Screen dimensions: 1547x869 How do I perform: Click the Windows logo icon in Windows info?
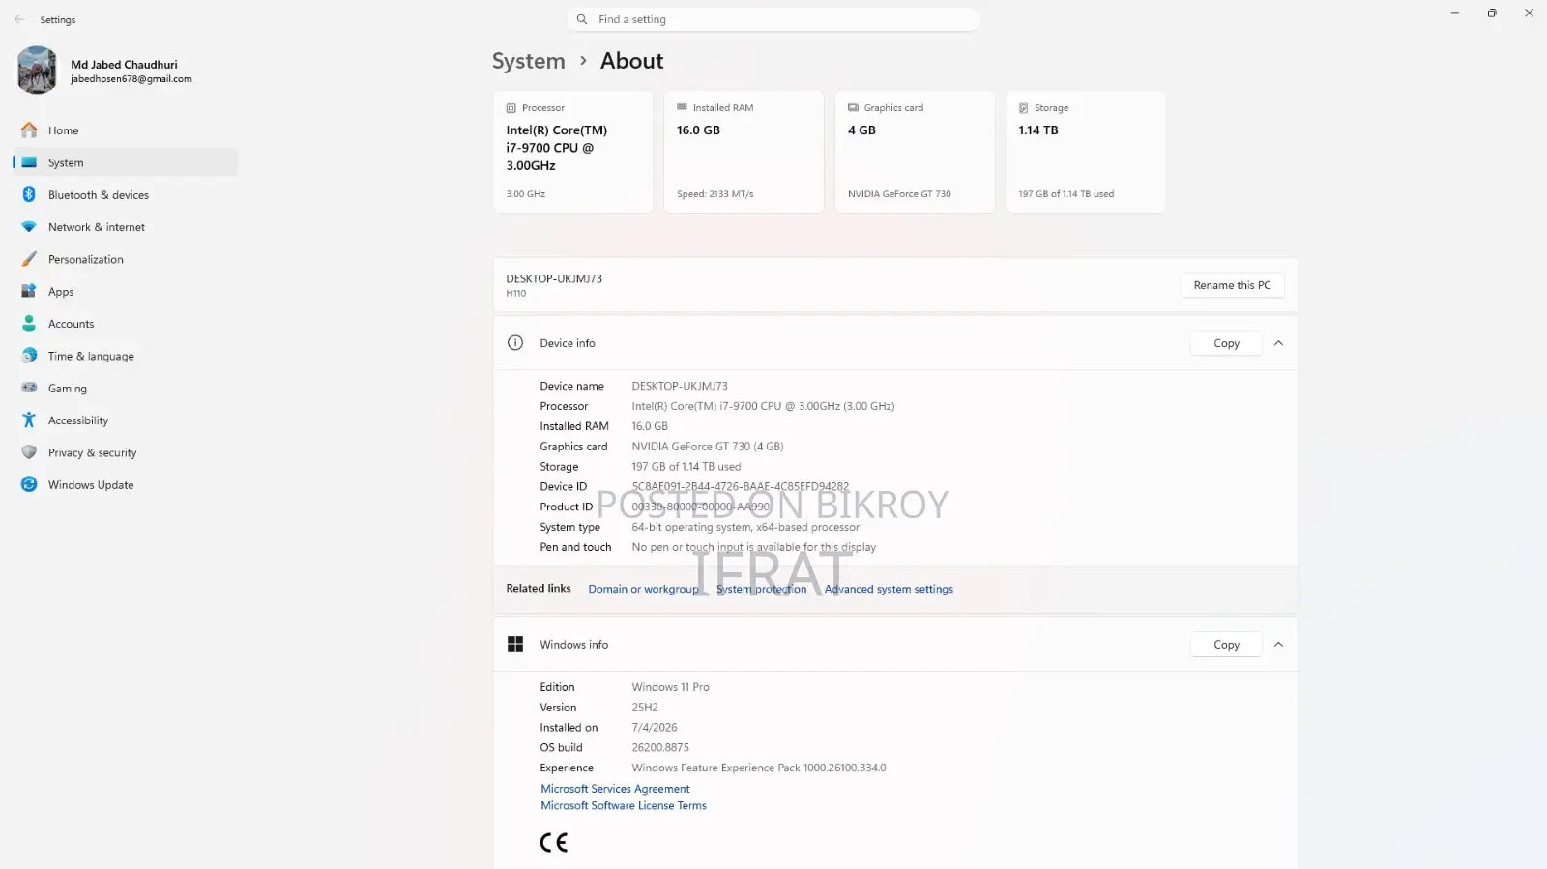pyautogui.click(x=515, y=644)
